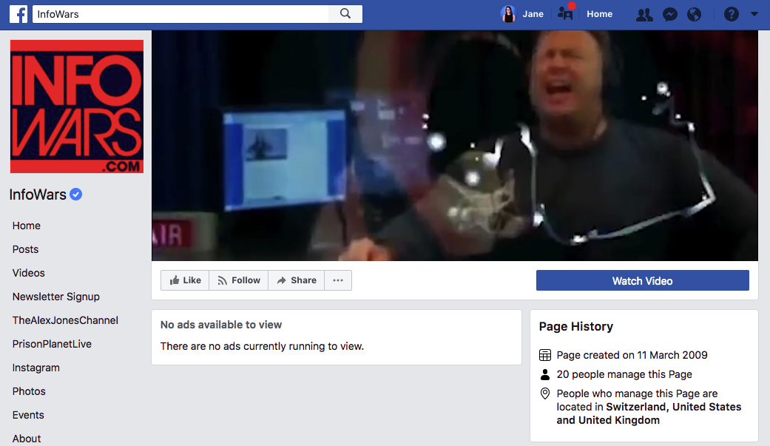770x446 pixels.
Task: Click the Watch Video button
Action: point(642,280)
